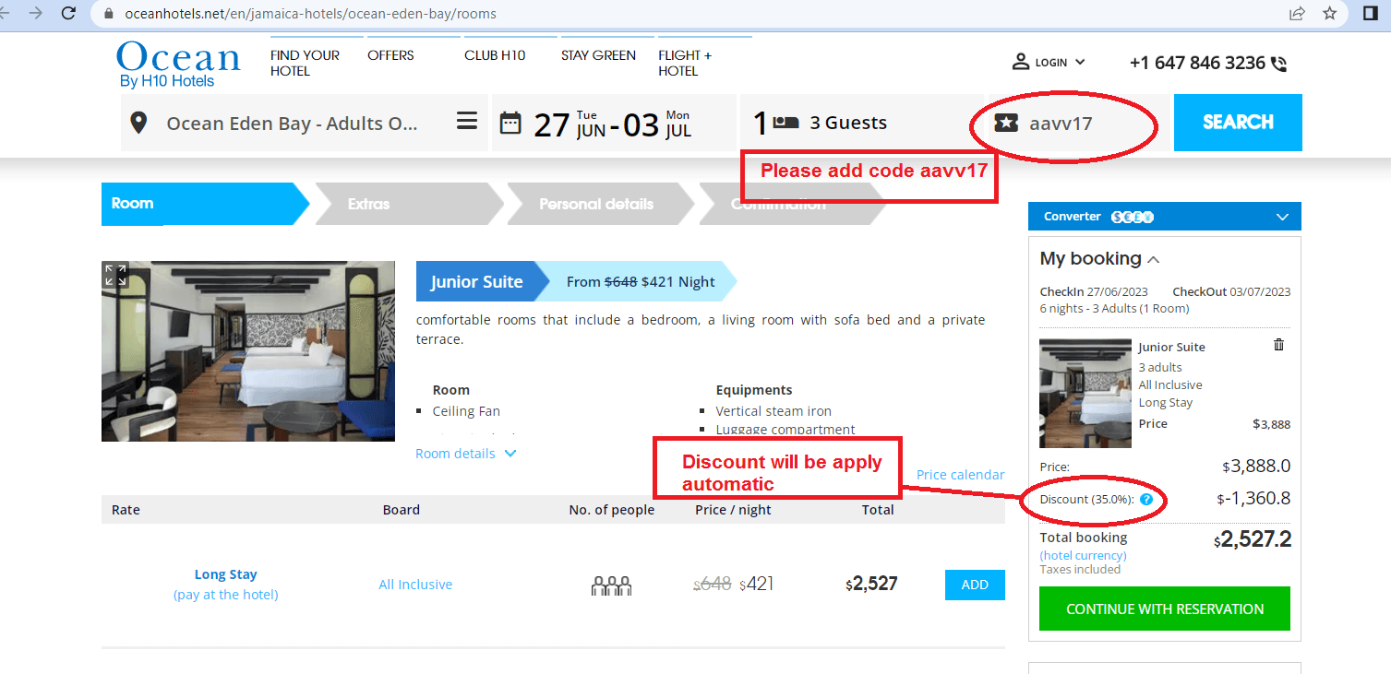Select the Room step tab

tap(205, 204)
